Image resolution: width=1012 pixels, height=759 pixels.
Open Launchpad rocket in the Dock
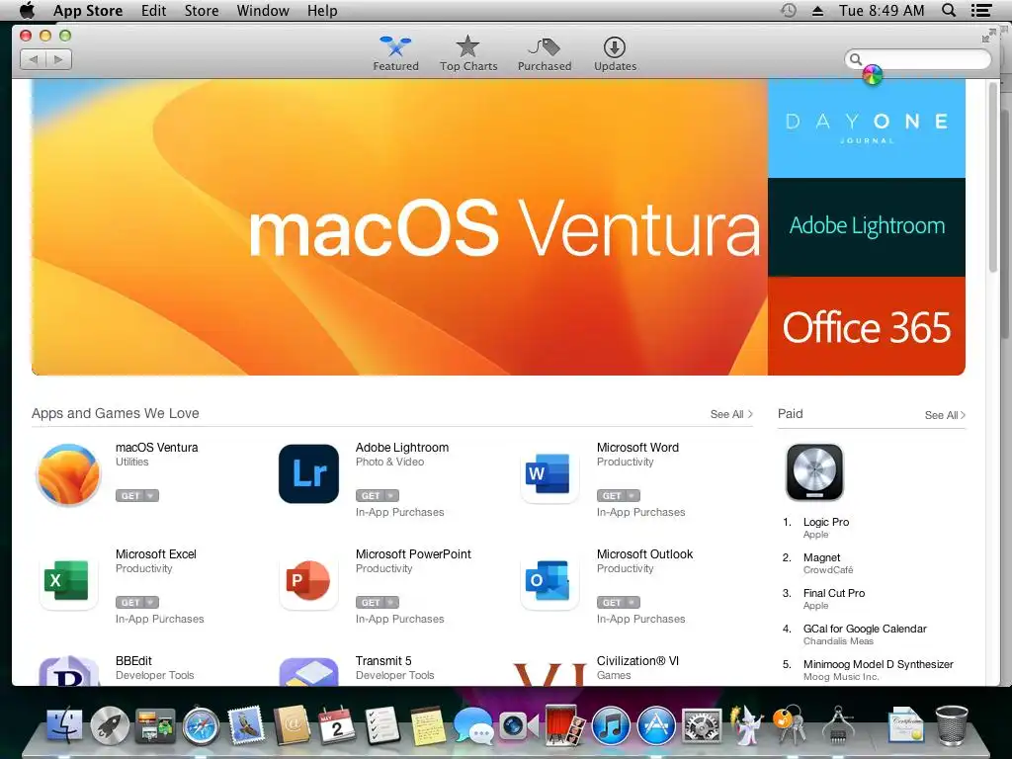109,725
